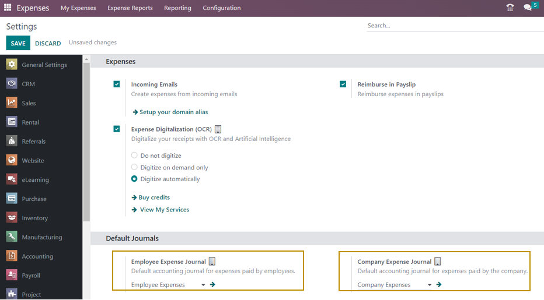Open Employee Expense Journal external link arrow

212,285
